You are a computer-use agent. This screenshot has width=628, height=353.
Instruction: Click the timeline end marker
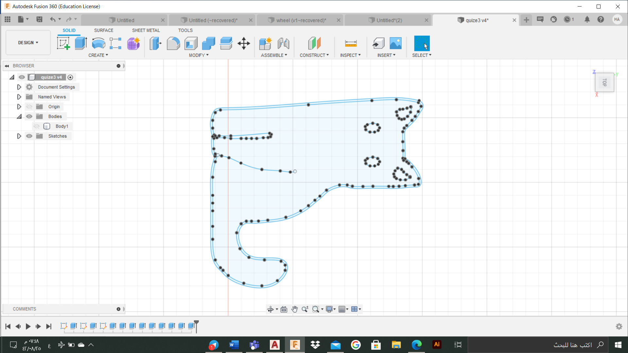(196, 326)
